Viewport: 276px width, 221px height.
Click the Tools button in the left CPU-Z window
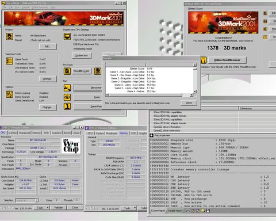coord(40,208)
